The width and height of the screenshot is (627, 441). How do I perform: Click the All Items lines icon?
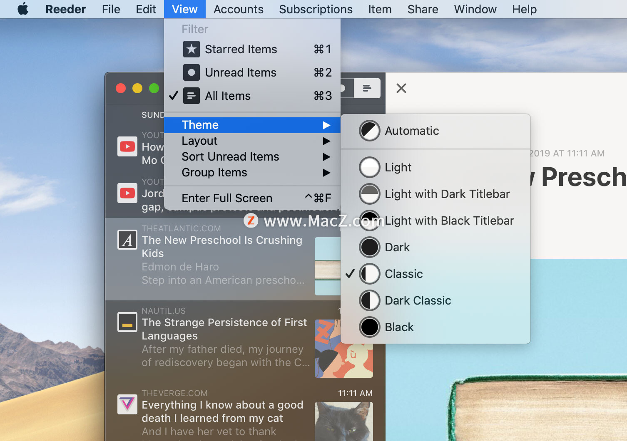192,96
